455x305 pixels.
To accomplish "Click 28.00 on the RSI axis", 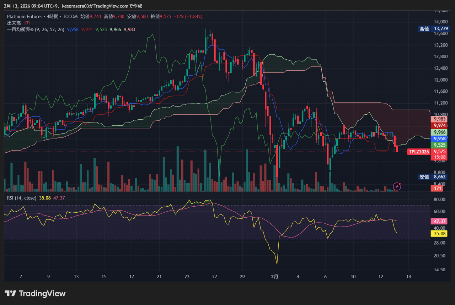I will (x=439, y=243).
